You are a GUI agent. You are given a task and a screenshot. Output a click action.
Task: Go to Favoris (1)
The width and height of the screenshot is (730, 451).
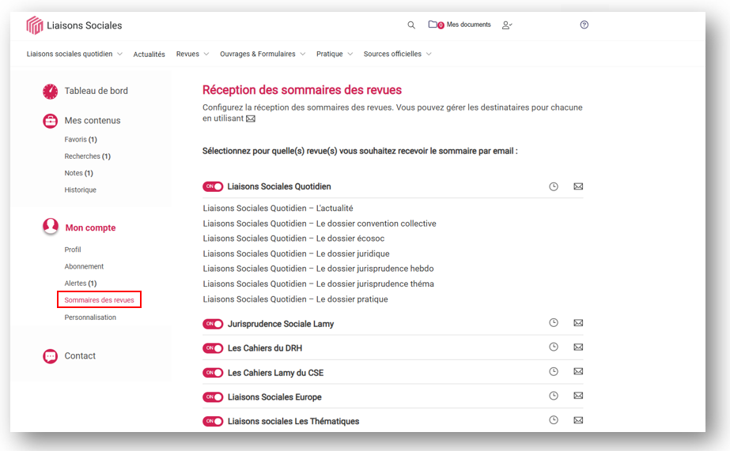coord(81,140)
